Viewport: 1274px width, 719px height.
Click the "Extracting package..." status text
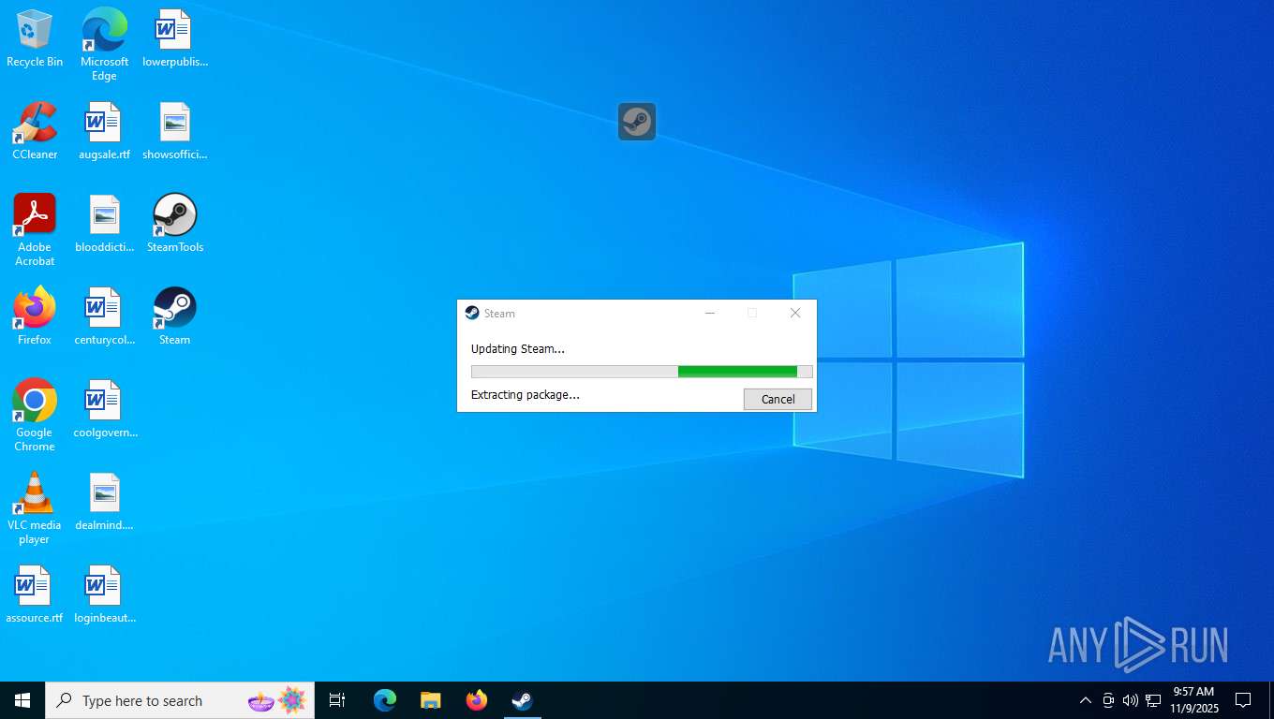[x=525, y=394]
